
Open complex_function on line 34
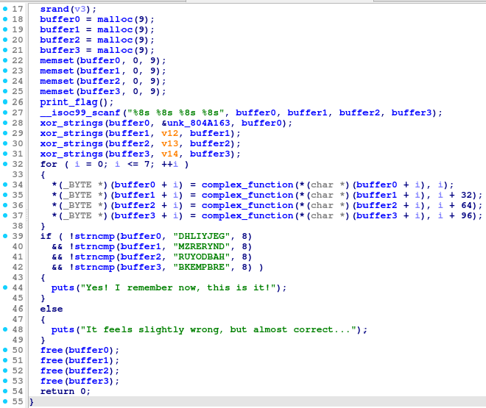(247, 185)
